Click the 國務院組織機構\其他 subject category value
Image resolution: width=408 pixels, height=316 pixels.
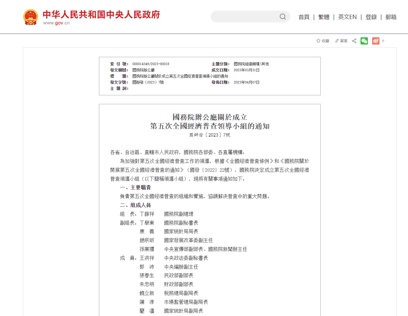point(251,64)
